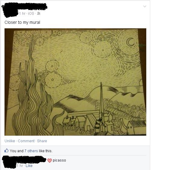
Task: Share the mural drawing post
Action: pos(42,141)
